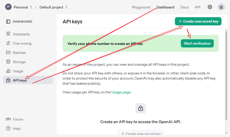Click the Assistants robot icon
This screenshot has height=137, width=230.
pyautogui.click(x=8, y=34)
